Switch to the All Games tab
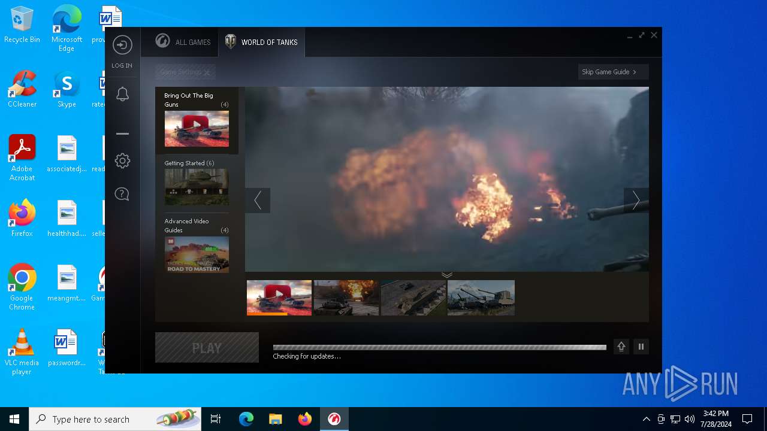The width and height of the screenshot is (767, 431). [183, 42]
